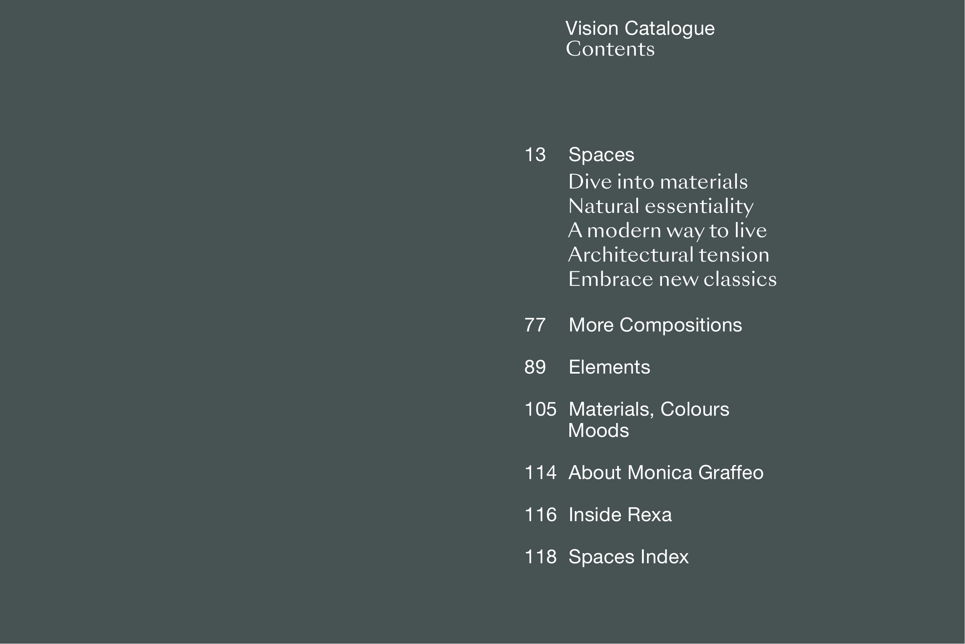Open About Monica Graffeo entry
The height and width of the screenshot is (644, 965).
(x=665, y=473)
